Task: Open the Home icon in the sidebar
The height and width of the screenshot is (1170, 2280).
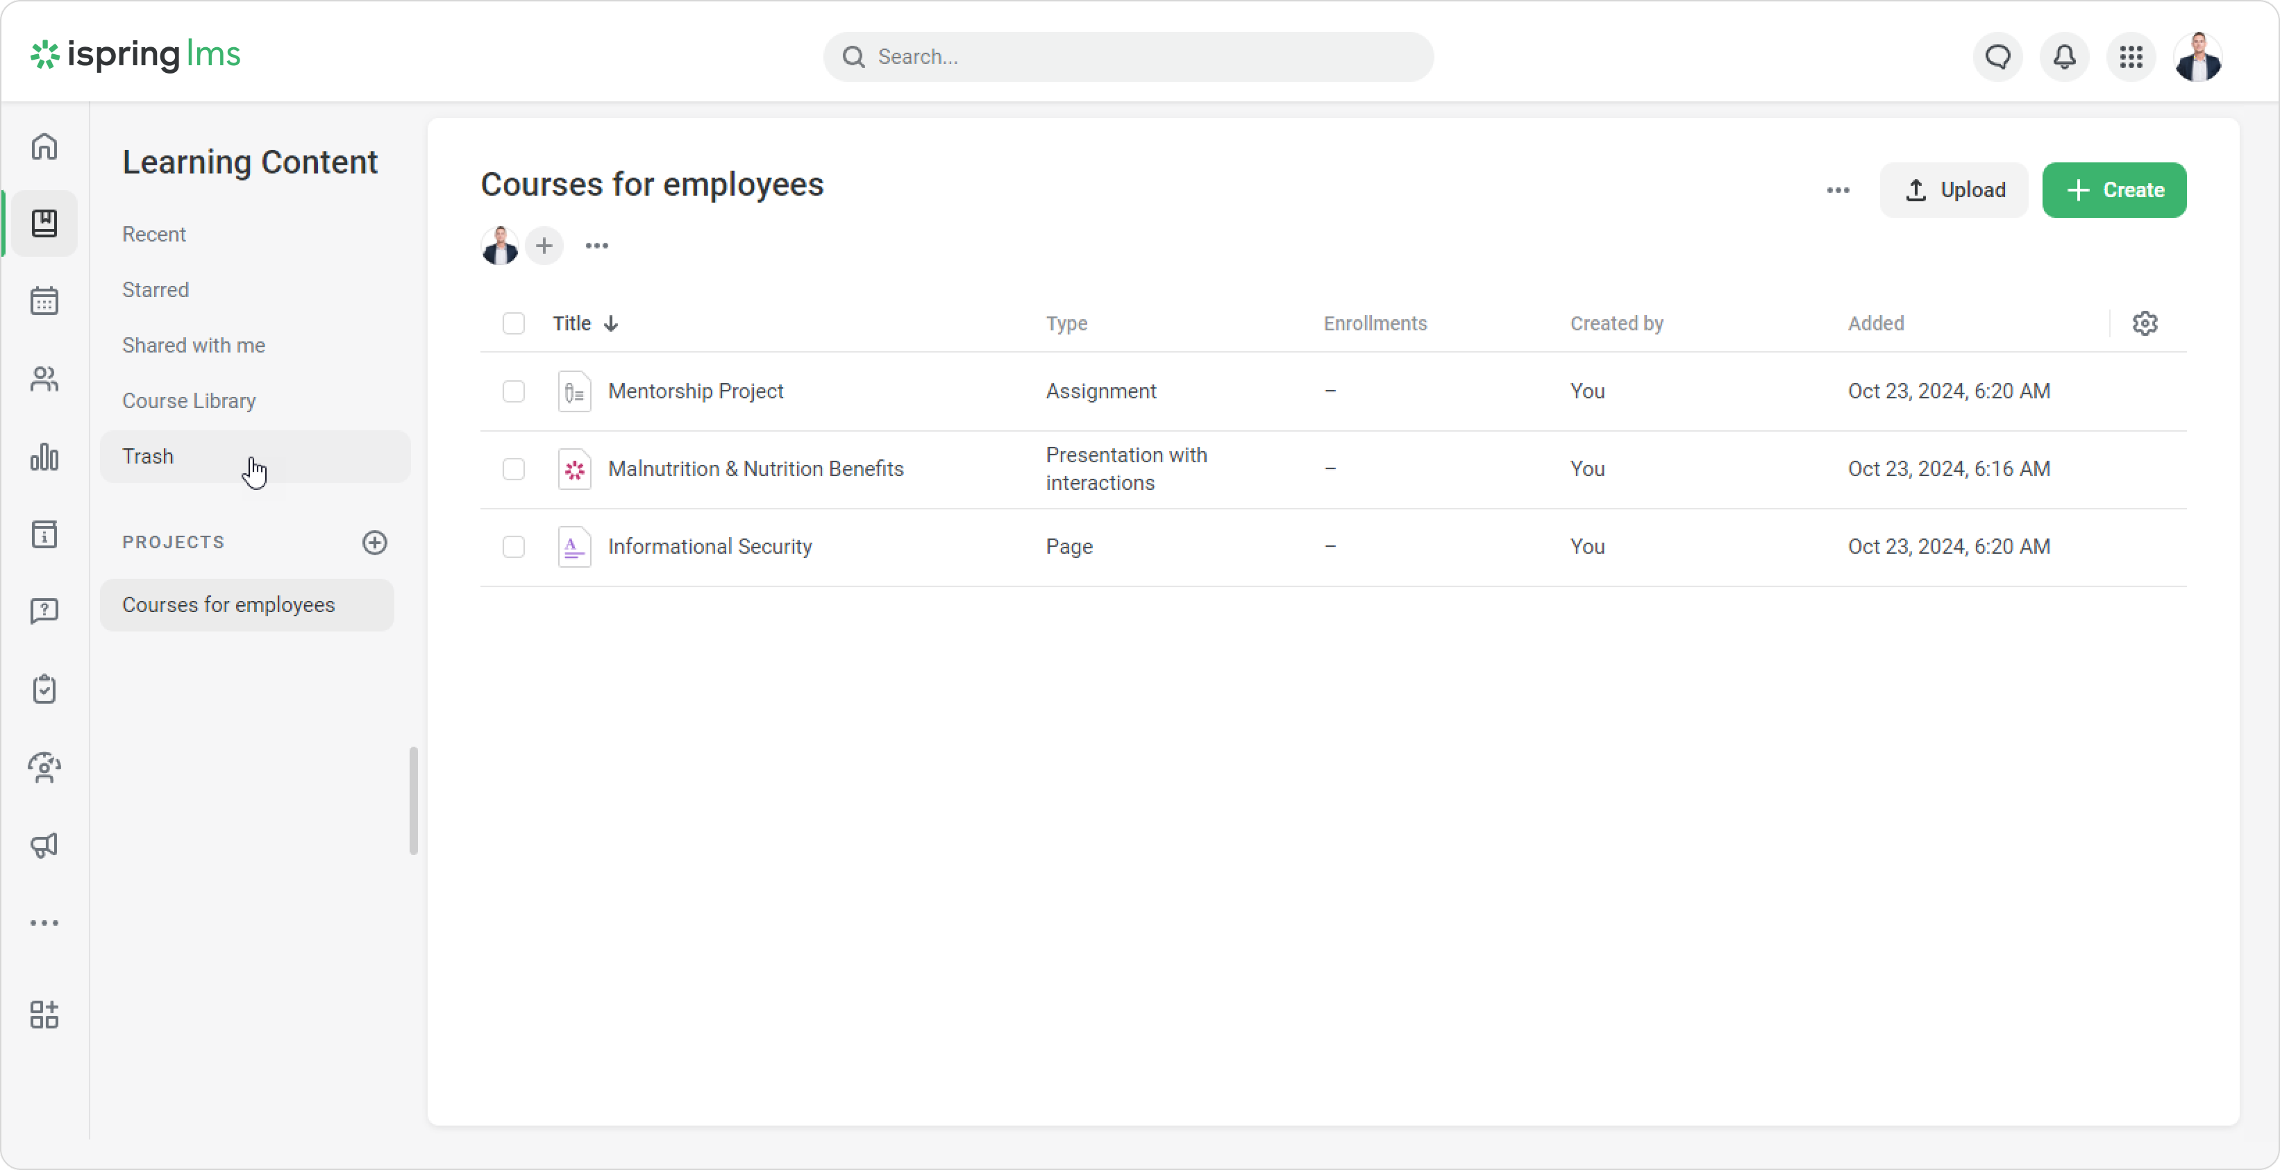Action: click(44, 146)
